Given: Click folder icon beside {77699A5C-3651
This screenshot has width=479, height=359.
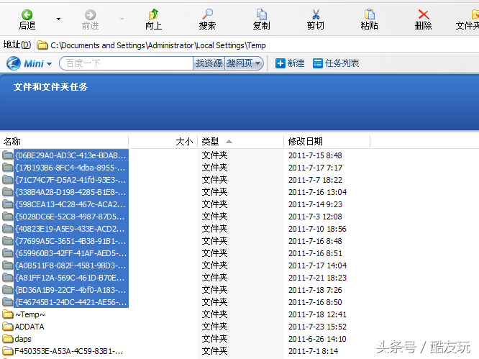Looking at the screenshot, I should (x=8, y=241).
